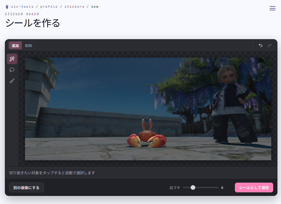Select the lasso selection tool
Viewport: 281px width, 204px height.
(12, 70)
